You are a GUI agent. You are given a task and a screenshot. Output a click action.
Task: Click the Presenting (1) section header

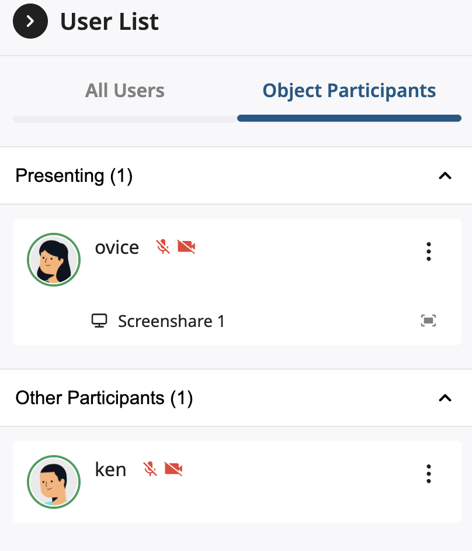pos(74,175)
